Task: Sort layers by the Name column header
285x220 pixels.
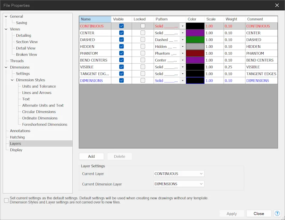Action: (95, 19)
